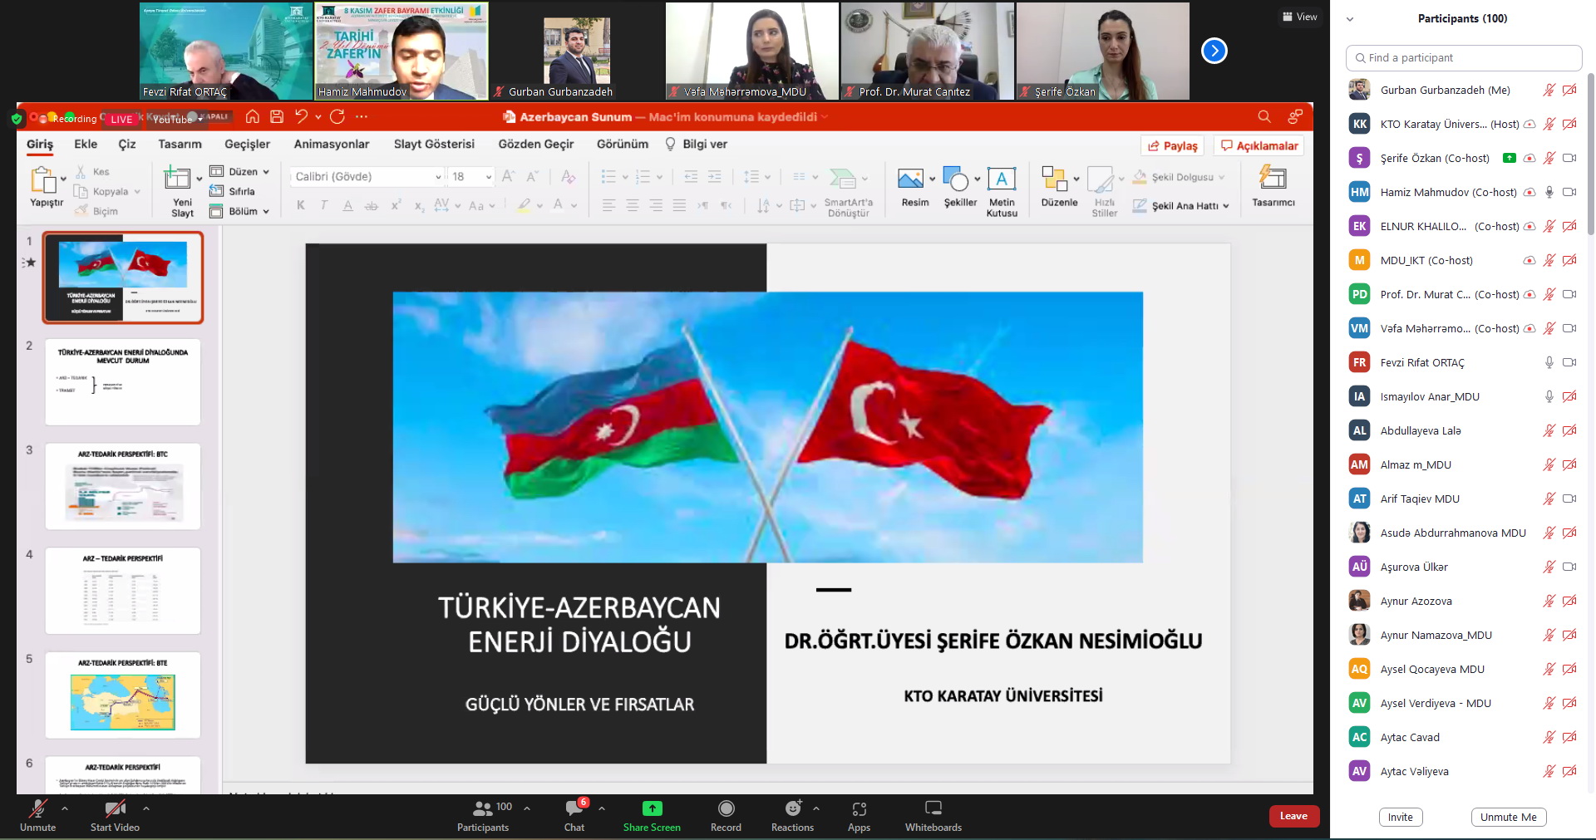
Task: Click Invite button in participants panel
Action: (x=1400, y=817)
